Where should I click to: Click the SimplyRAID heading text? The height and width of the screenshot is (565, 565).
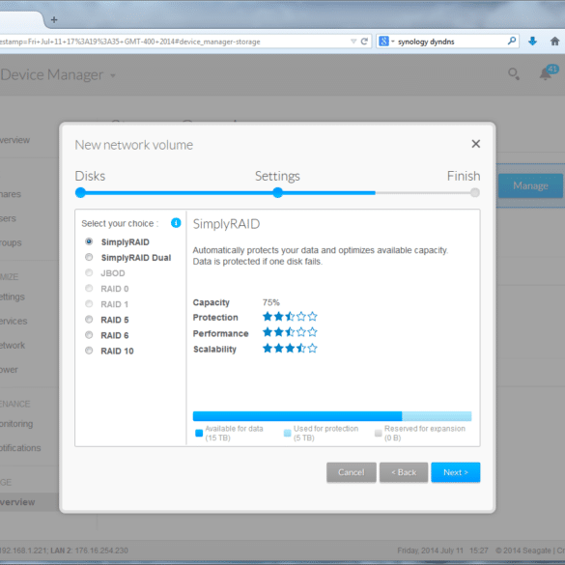(226, 224)
